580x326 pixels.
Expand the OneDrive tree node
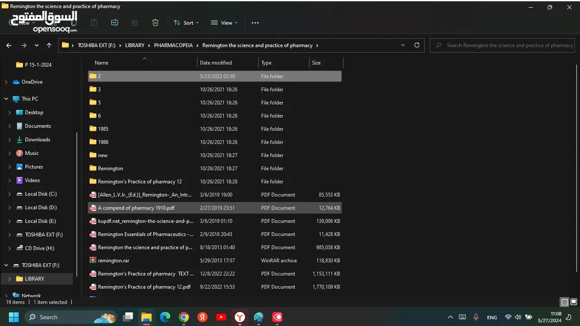point(6,82)
